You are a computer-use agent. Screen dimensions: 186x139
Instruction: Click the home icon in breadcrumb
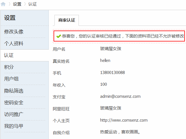pos(3,4)
